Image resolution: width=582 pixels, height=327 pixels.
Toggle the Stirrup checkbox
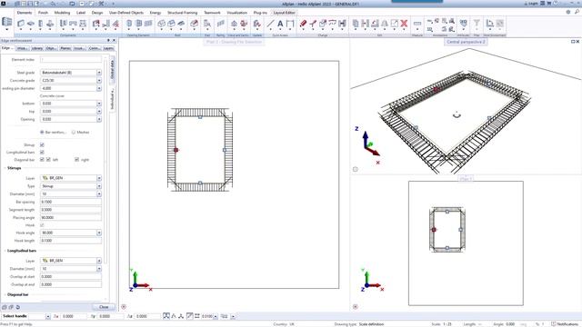[42, 145]
